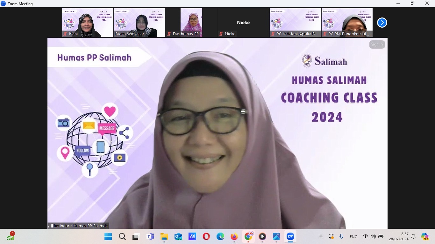Open the clock showing 8:37 28/07/2024

(x=399, y=237)
